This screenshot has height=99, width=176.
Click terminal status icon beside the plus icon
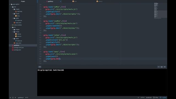point(13,98)
